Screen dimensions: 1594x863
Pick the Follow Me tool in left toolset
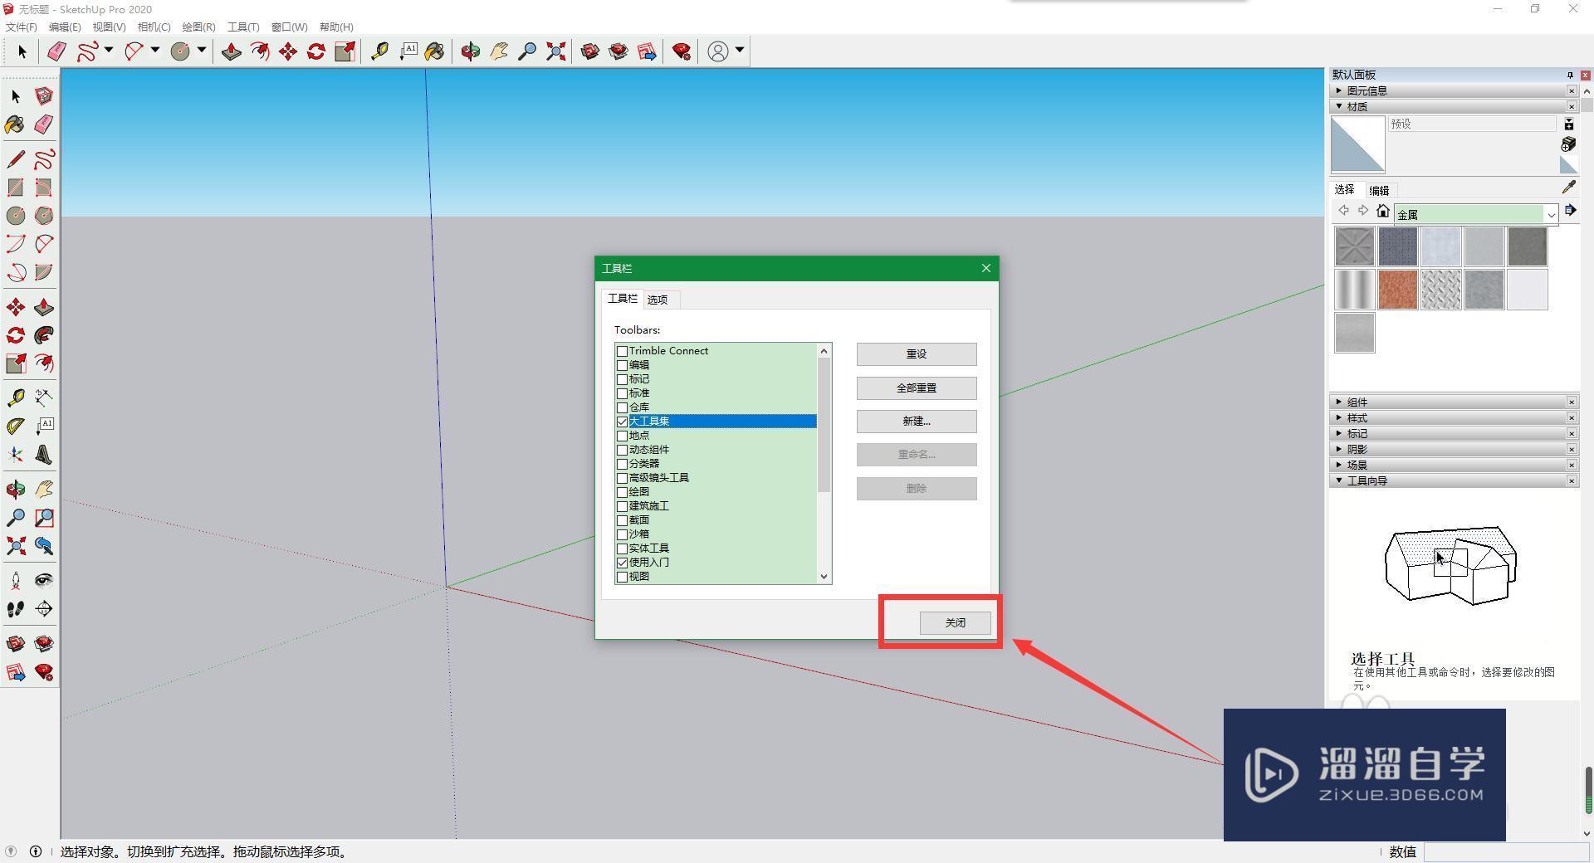(44, 335)
